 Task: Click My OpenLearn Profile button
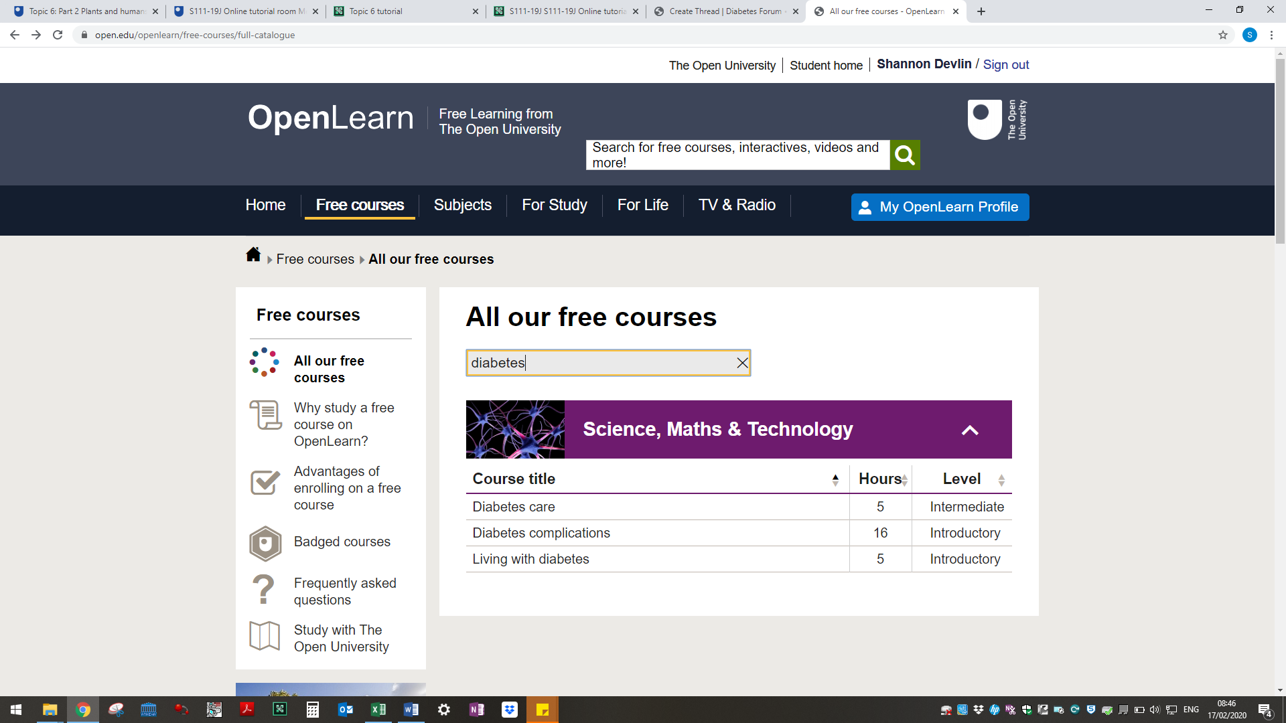940,208
